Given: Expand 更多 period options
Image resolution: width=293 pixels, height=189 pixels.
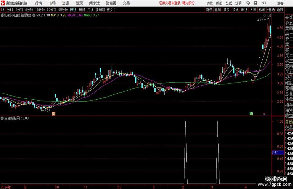Looking at the screenshot, I should click(x=111, y=10).
